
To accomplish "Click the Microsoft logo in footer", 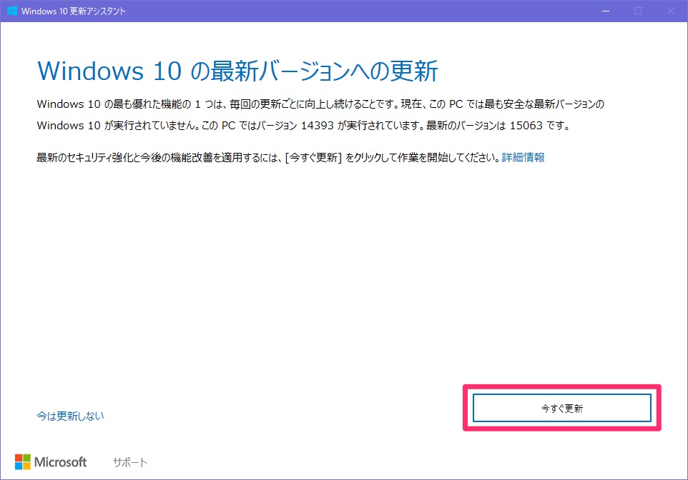I will (51, 462).
